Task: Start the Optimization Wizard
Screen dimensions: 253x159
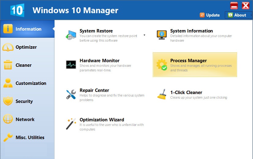Action: (x=102, y=119)
